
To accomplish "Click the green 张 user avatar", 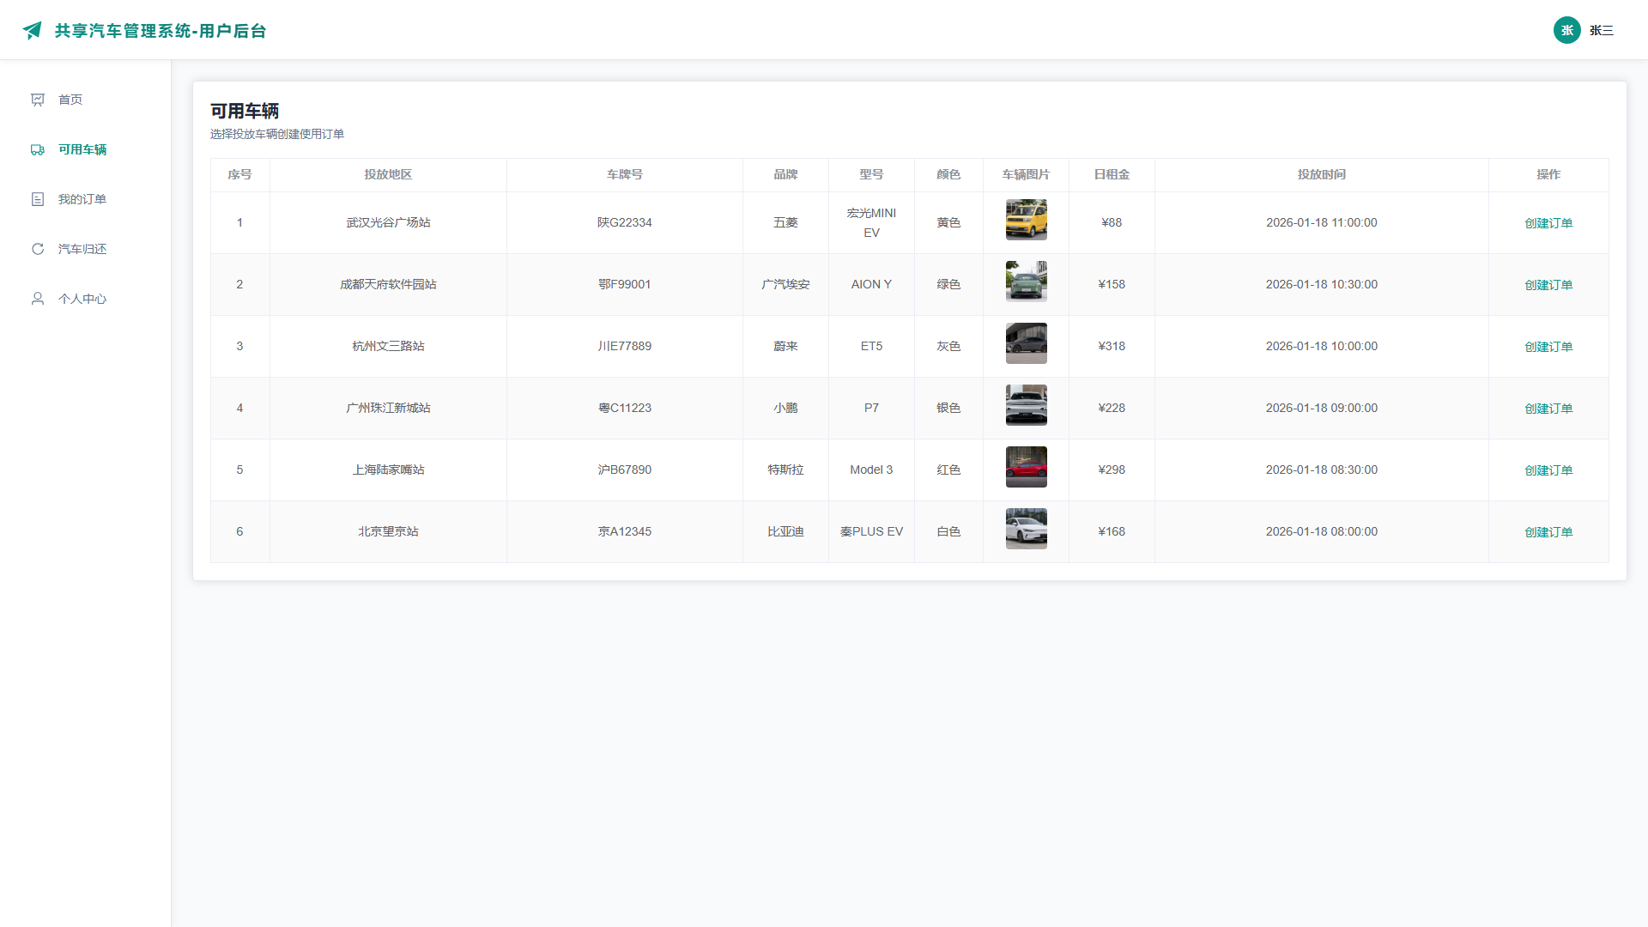I will (x=1566, y=30).
